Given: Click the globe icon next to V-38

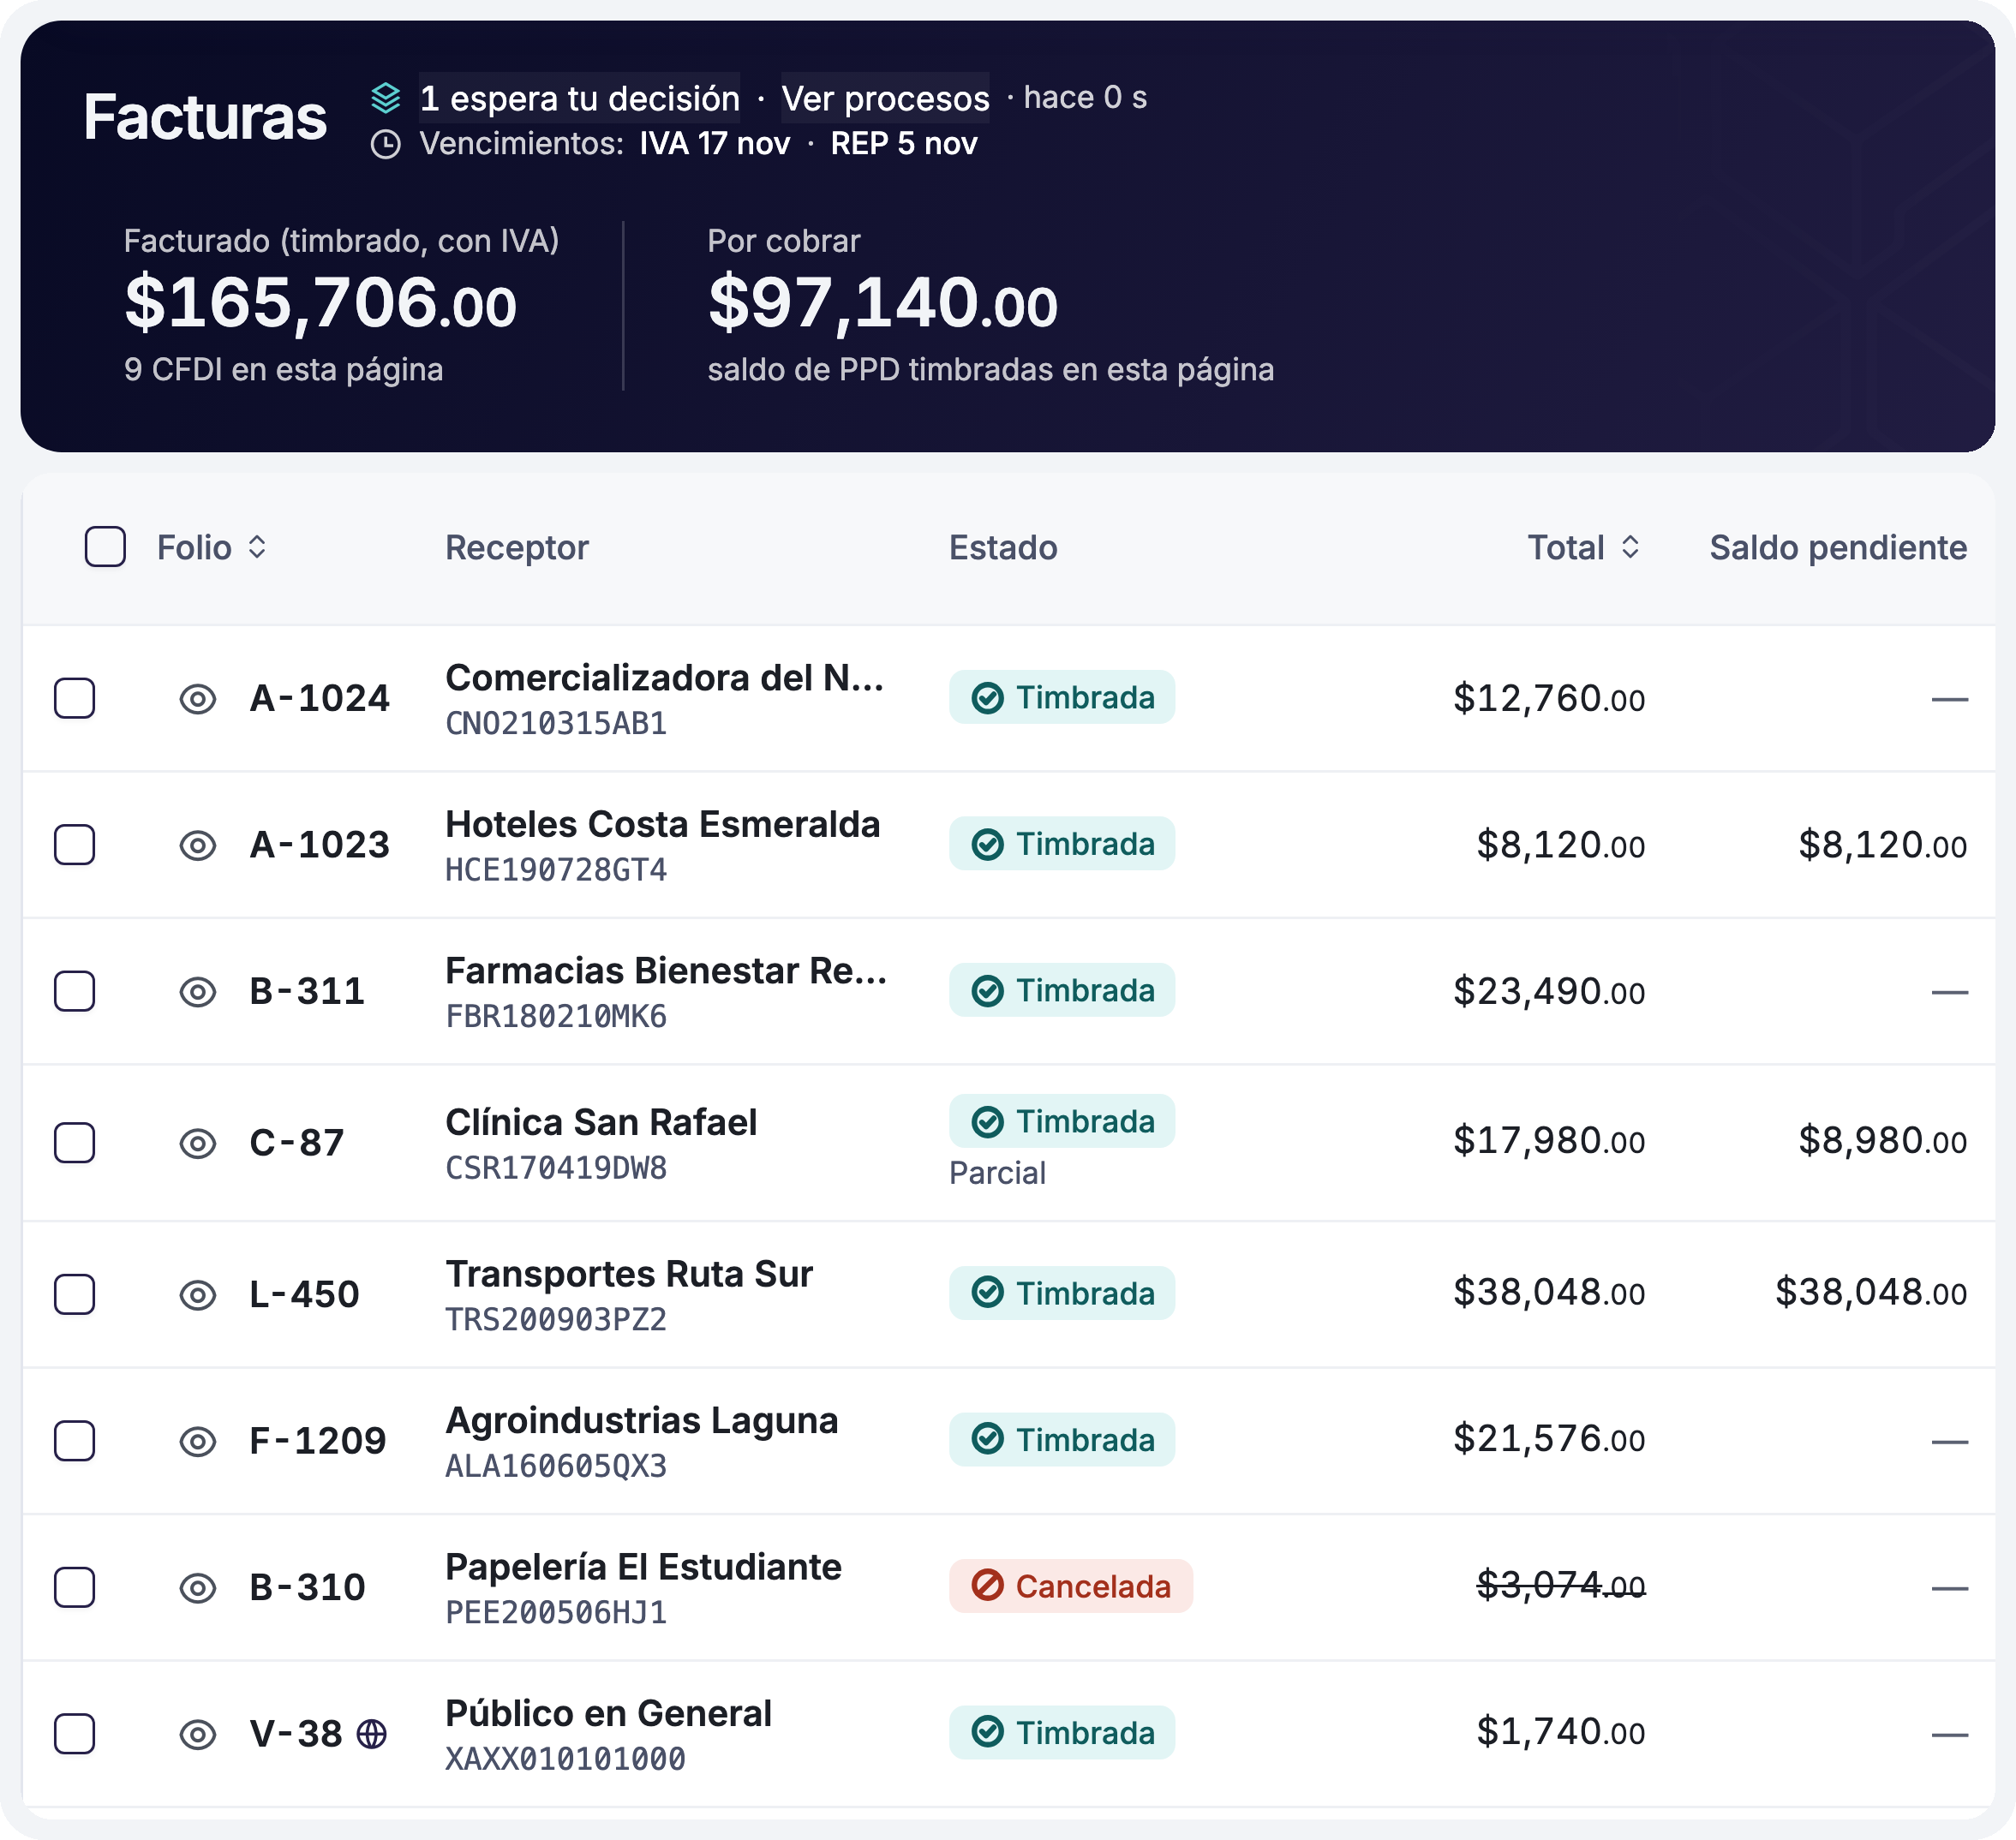Looking at the screenshot, I should point(372,1734).
